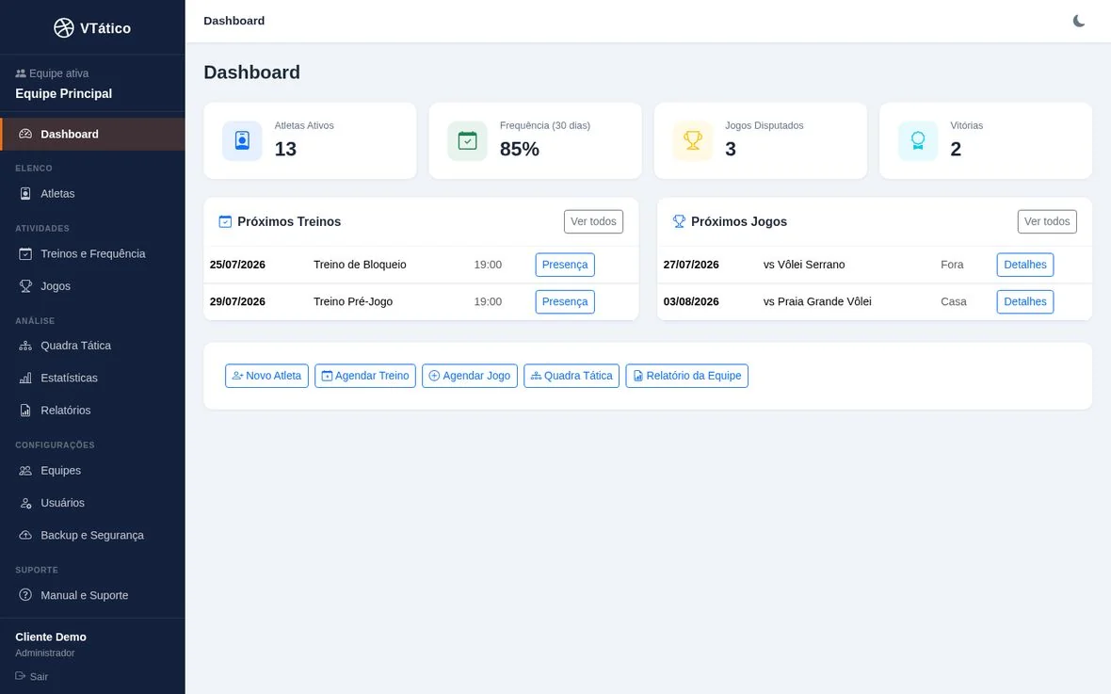This screenshot has height=694, width=1111.
Task: View Detalhes for vs Praia Grande Vôlei
Action: pos(1024,301)
